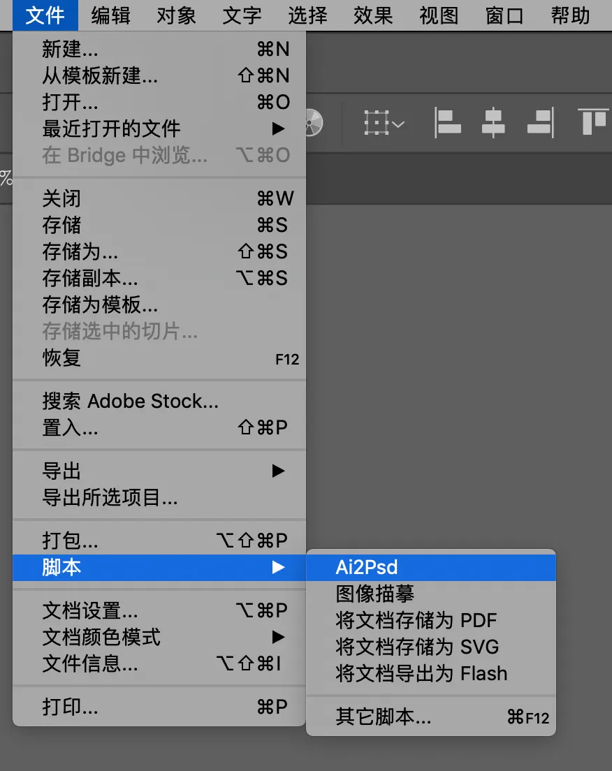Image resolution: width=612 pixels, height=771 pixels.
Task: Choose 其它脚本... option
Action: point(431,717)
